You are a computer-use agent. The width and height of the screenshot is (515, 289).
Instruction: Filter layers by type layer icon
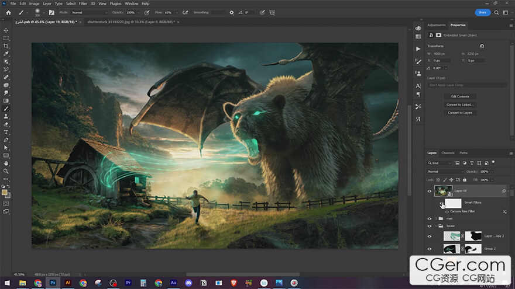472,163
